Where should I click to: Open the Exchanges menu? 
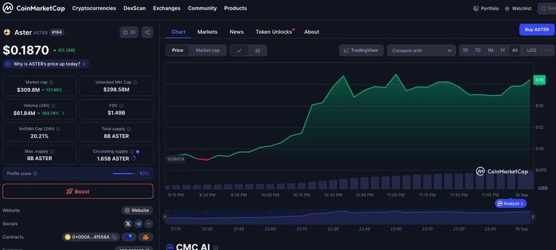point(166,8)
